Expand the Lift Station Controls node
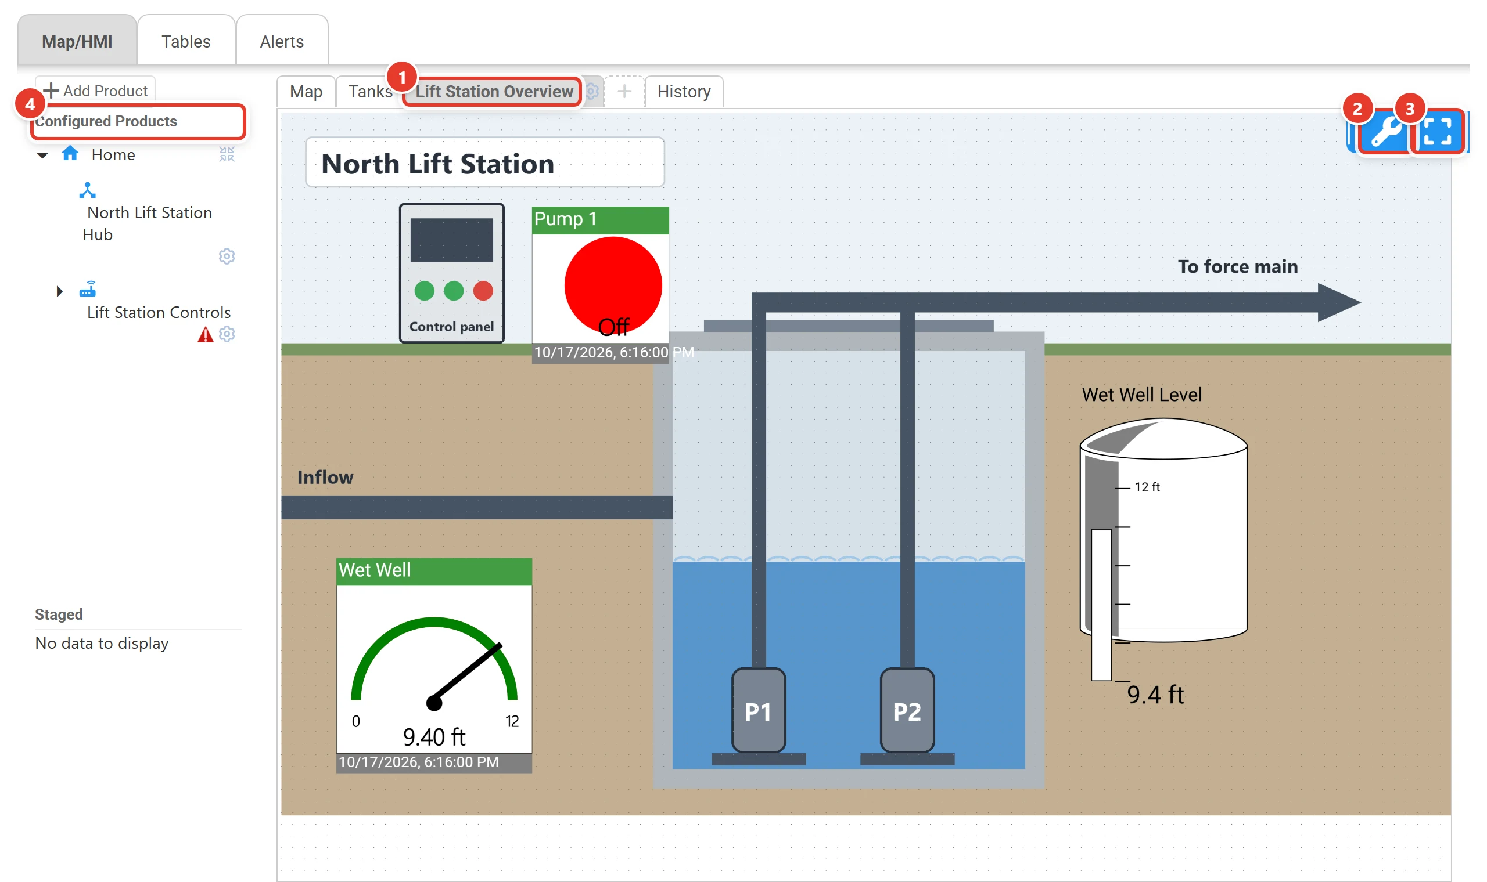Screen dimensions: 1487x882 point(59,291)
